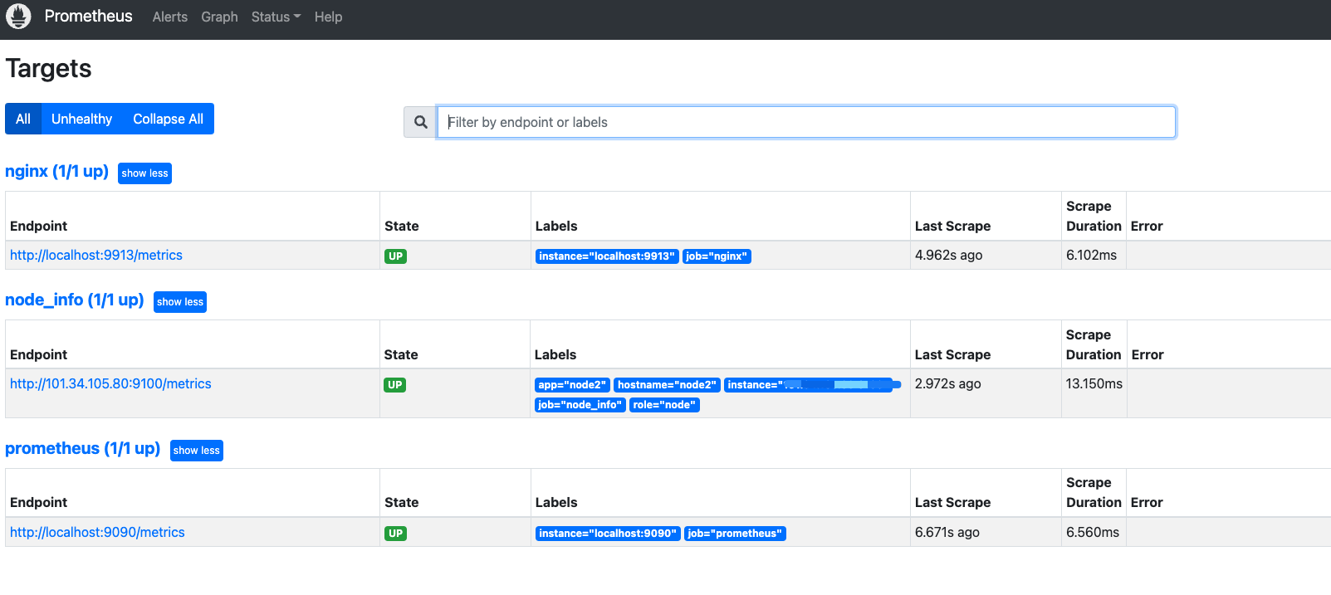Click the filter by endpoint input field
Screen dimensions: 1331x595
tap(805, 122)
